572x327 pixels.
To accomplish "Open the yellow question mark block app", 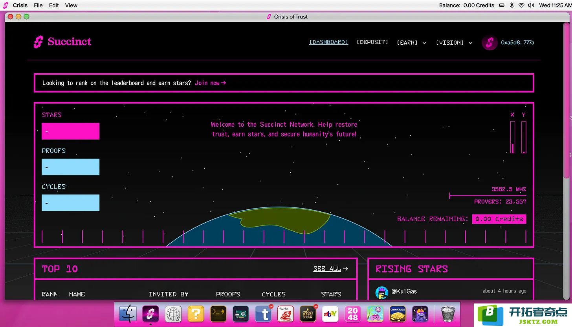I will click(x=196, y=314).
